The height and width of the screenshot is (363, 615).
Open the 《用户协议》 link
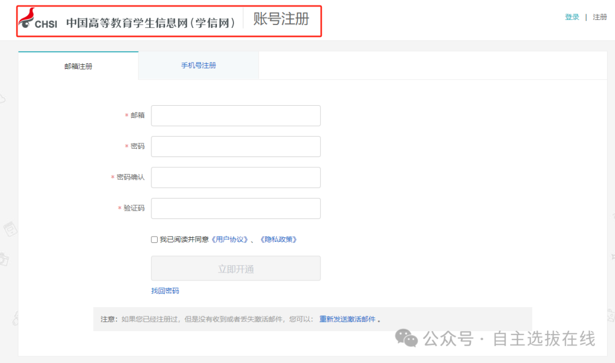[229, 240]
